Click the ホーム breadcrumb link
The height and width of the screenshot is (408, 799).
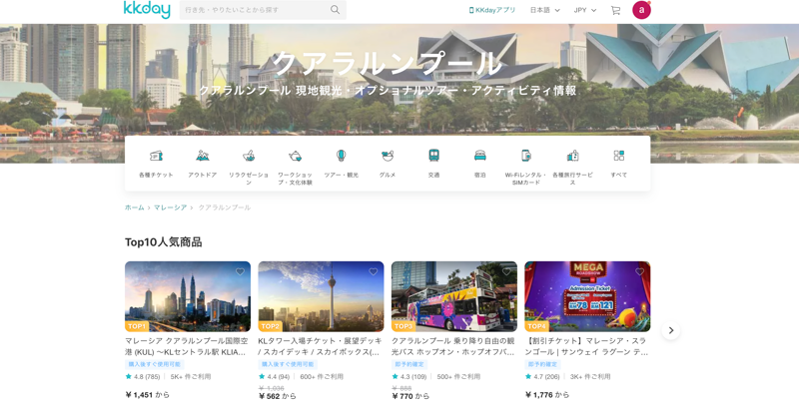point(134,207)
